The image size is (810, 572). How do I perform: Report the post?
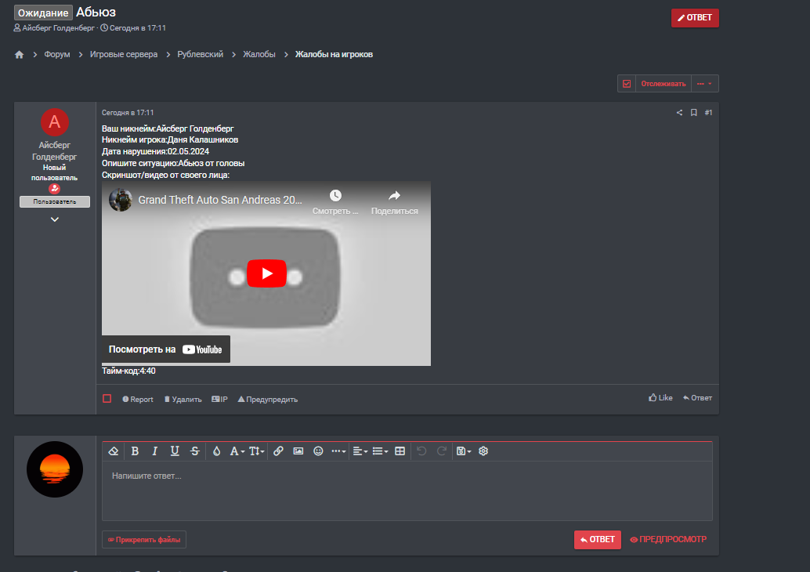pyautogui.click(x=137, y=400)
